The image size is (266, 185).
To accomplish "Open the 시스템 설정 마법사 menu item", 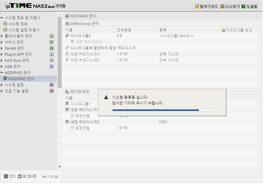I will [24, 30].
